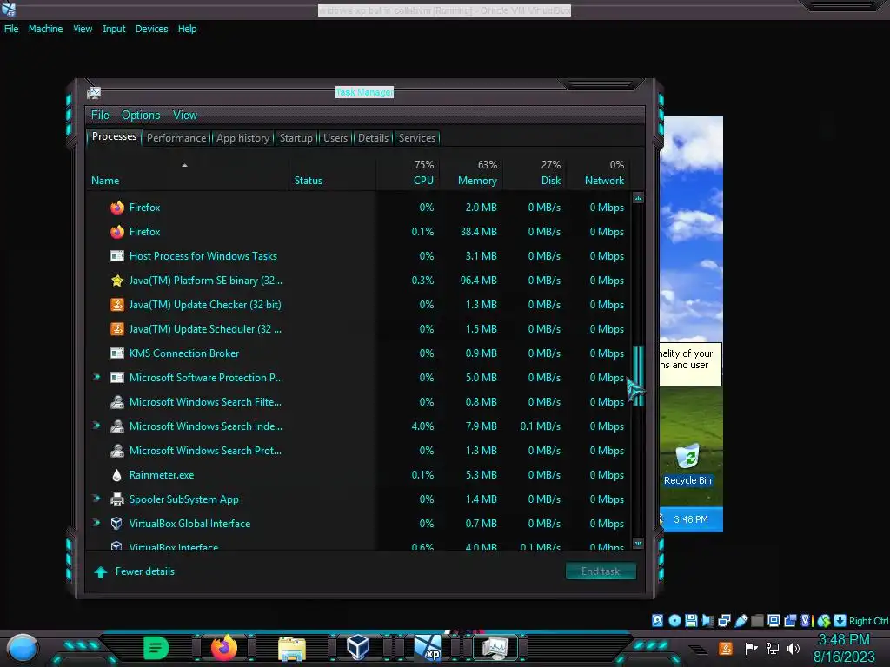Open Firefox from the taskbar
Screen dimensions: 890x667
[224, 647]
